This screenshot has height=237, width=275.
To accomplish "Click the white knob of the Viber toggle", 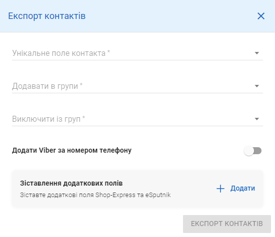I will click(248, 151).
